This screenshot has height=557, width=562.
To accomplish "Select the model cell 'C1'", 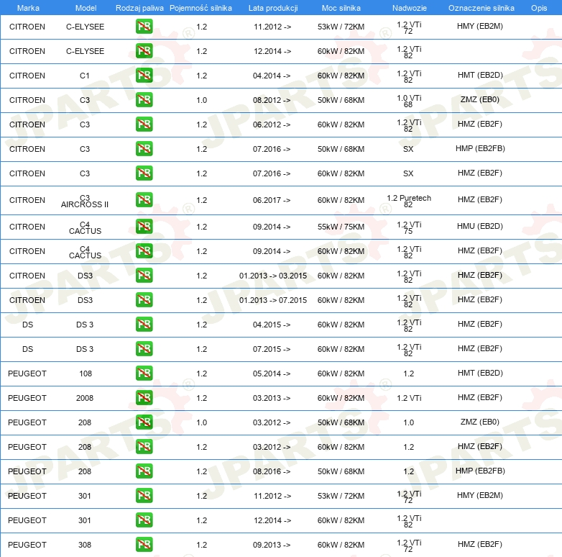I will tap(85, 76).
